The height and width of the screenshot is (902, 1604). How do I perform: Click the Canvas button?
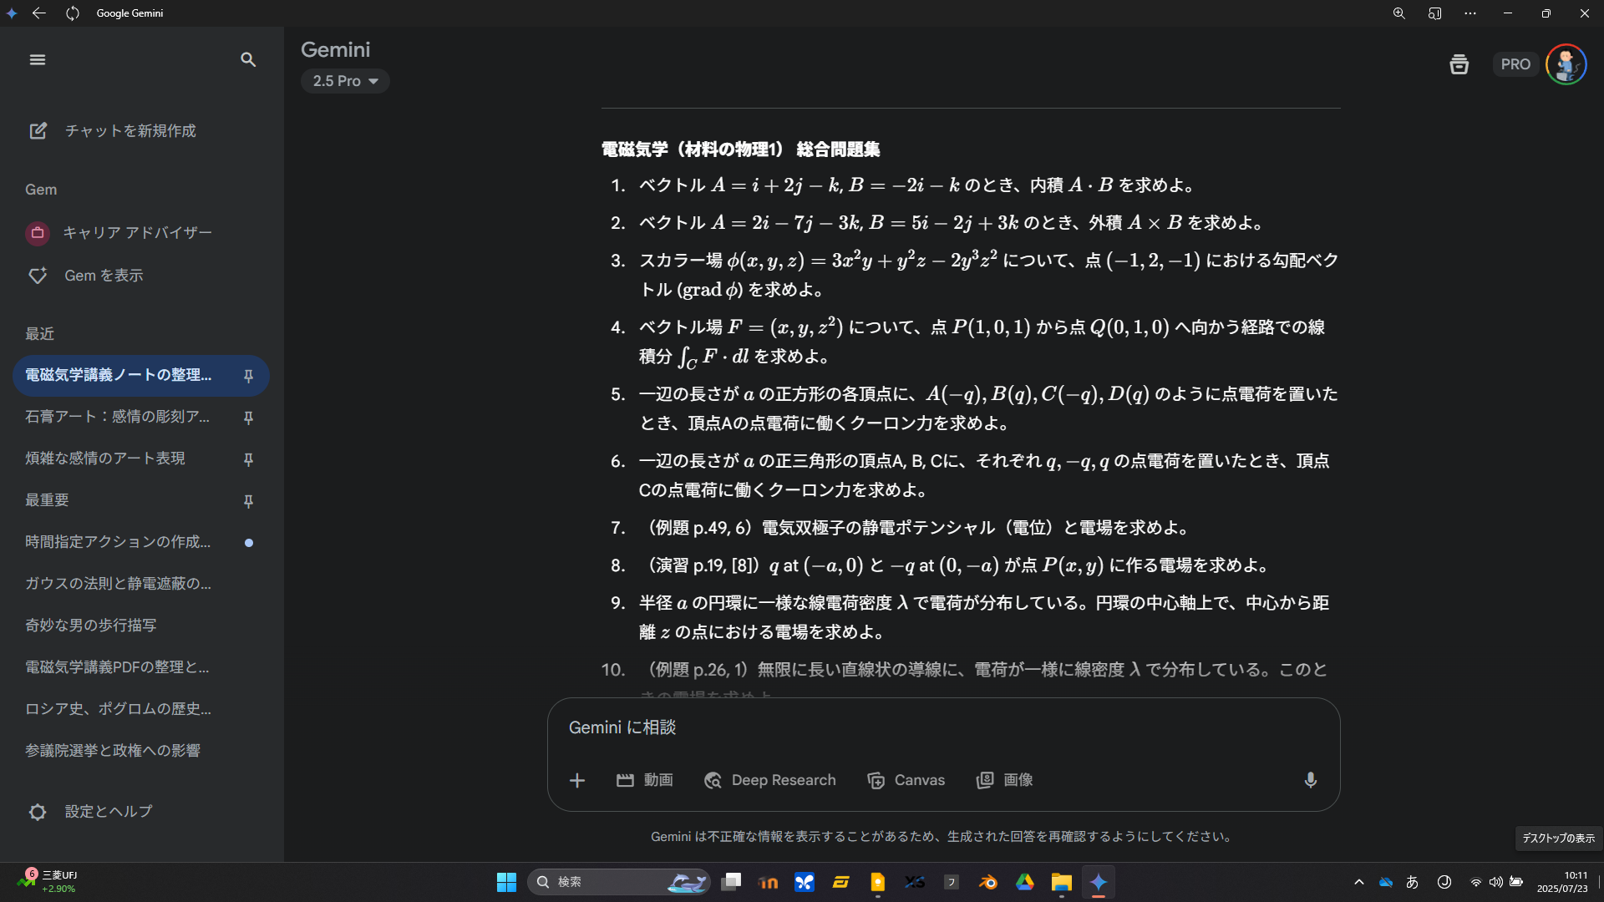[906, 780]
